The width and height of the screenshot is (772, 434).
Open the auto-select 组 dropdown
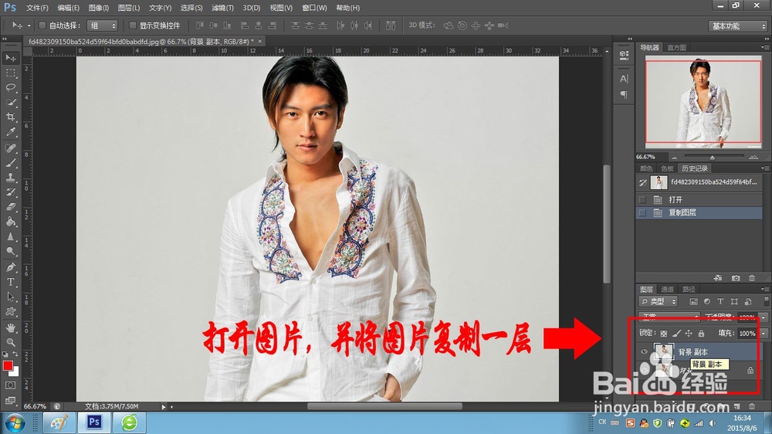(x=103, y=25)
